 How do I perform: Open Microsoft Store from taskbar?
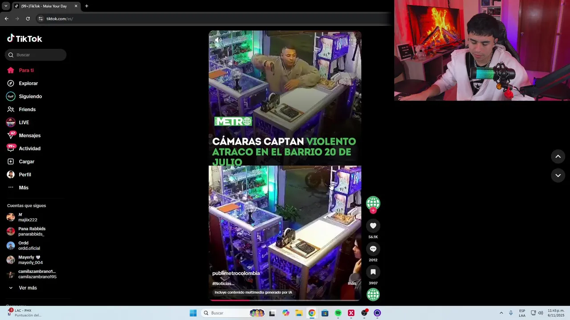point(325,313)
